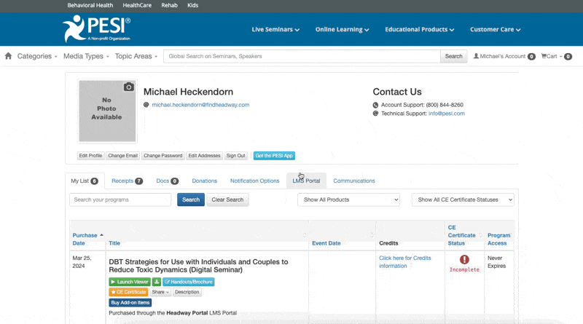Open Show All Products dropdown
Image resolution: width=583 pixels, height=324 pixels.
point(348,199)
